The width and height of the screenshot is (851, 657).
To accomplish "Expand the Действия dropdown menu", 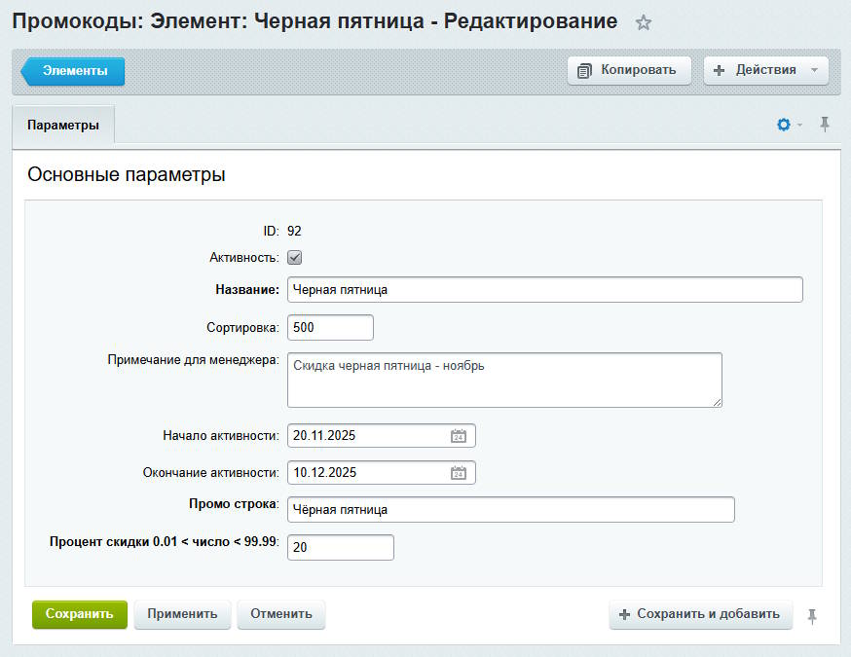I will [765, 70].
